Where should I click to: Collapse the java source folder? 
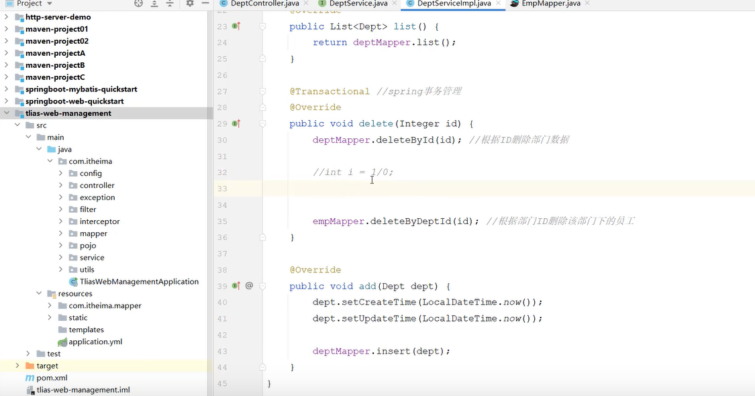tap(39, 150)
